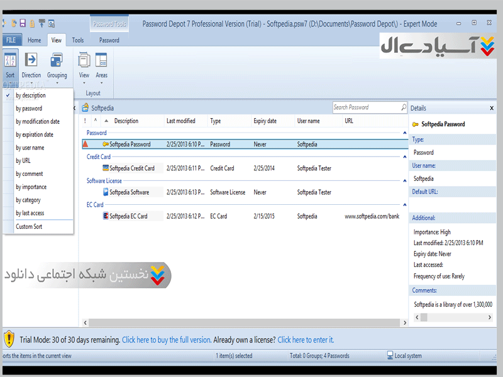Screen dimensions: 503x377
Task: Choose 'Custom Sort' from the sort menu
Action: (x=29, y=227)
